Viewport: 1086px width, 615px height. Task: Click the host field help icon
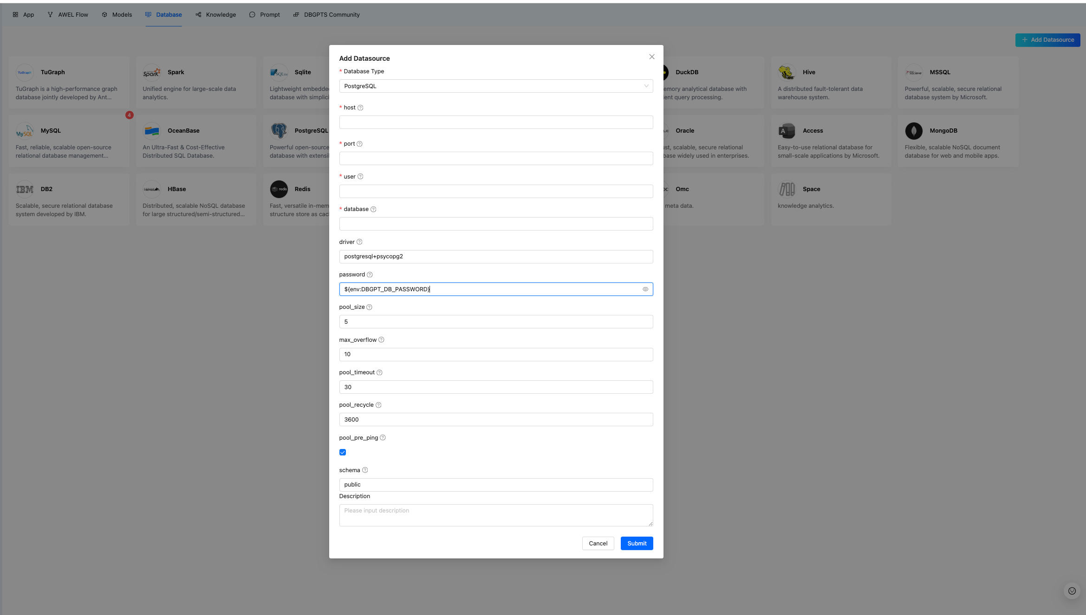point(360,108)
